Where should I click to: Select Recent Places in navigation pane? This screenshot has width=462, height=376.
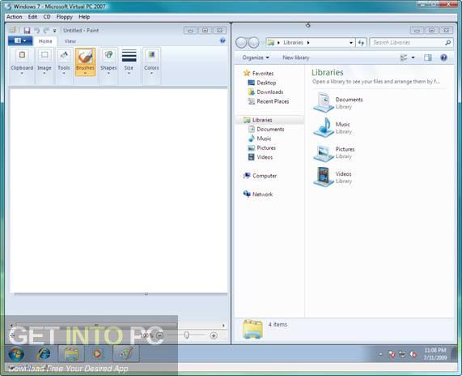pos(269,101)
